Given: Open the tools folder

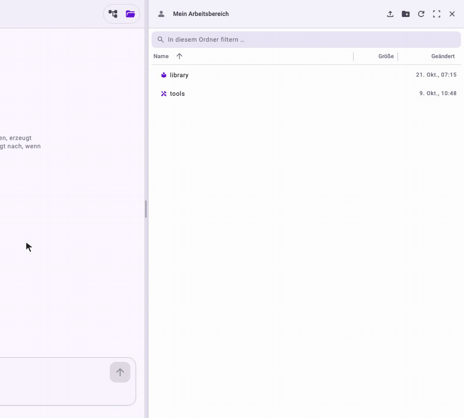Looking at the screenshot, I should point(306,94).
